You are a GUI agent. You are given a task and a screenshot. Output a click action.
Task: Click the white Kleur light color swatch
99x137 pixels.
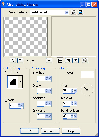click(87, 74)
